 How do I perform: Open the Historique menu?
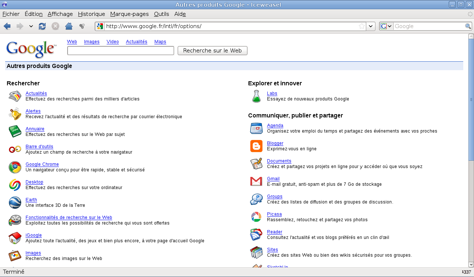click(x=91, y=14)
